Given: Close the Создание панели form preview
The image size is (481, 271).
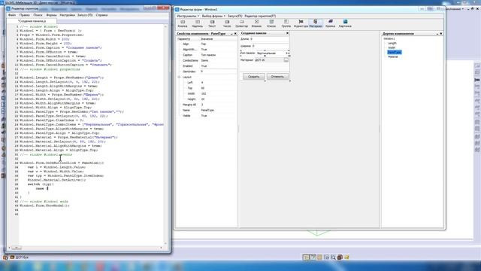Looking at the screenshot, I should (x=287, y=33).
